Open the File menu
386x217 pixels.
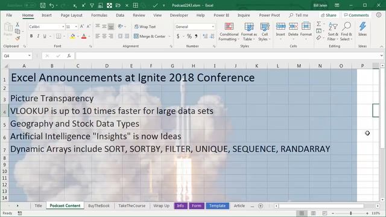(9, 15)
